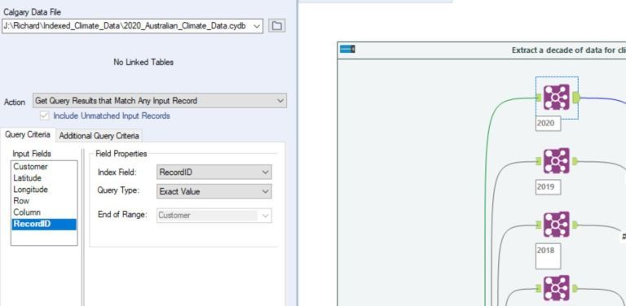The height and width of the screenshot is (306, 626).
Task: Select the 2020 Calgary Join tool
Action: click(x=557, y=97)
